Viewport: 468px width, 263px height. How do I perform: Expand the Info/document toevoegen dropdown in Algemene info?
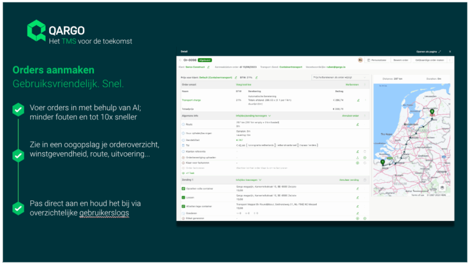point(254,114)
